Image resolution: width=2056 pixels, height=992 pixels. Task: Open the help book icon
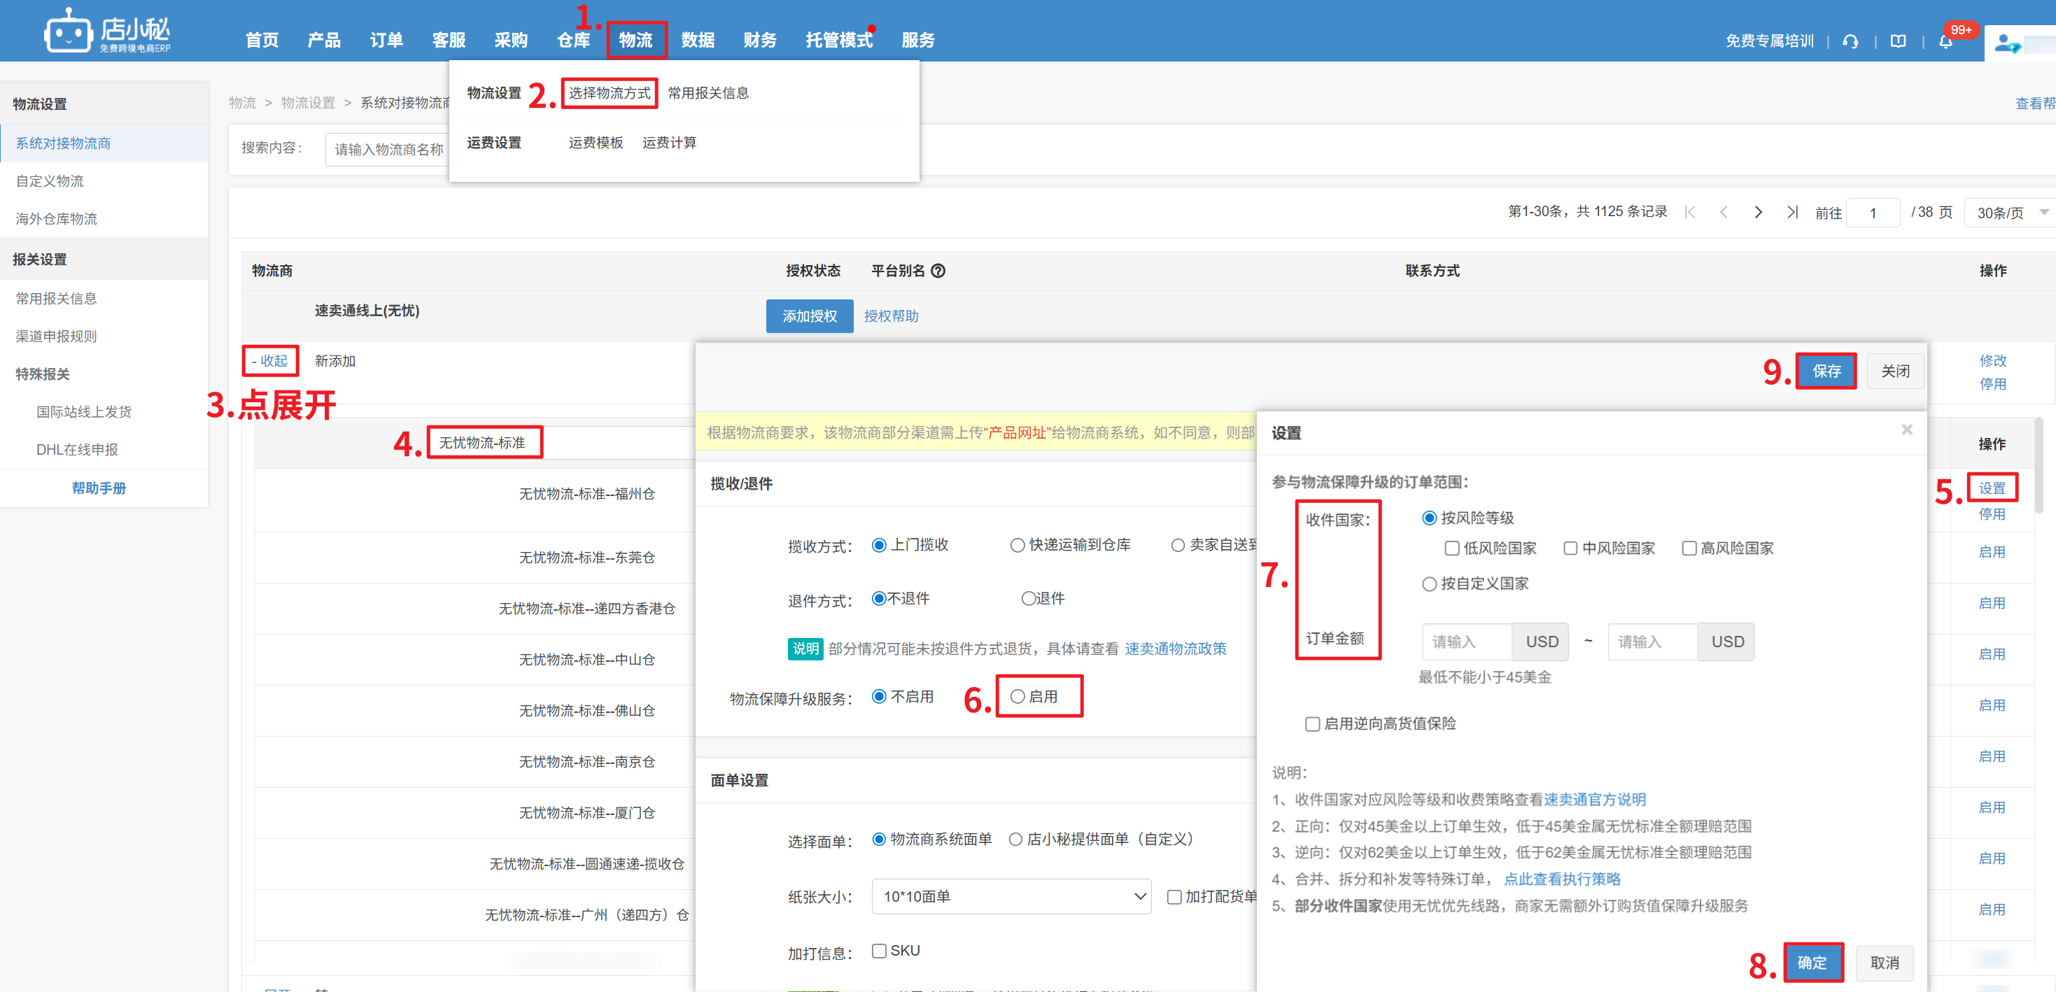click(x=1898, y=41)
